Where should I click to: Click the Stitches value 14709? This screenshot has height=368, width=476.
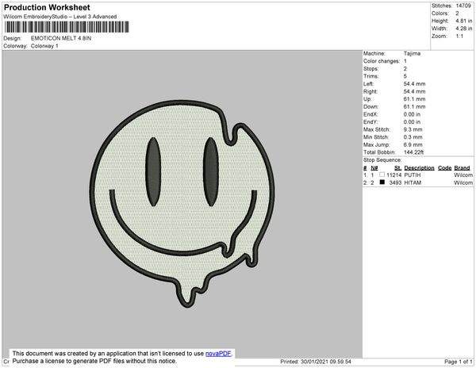(463, 6)
